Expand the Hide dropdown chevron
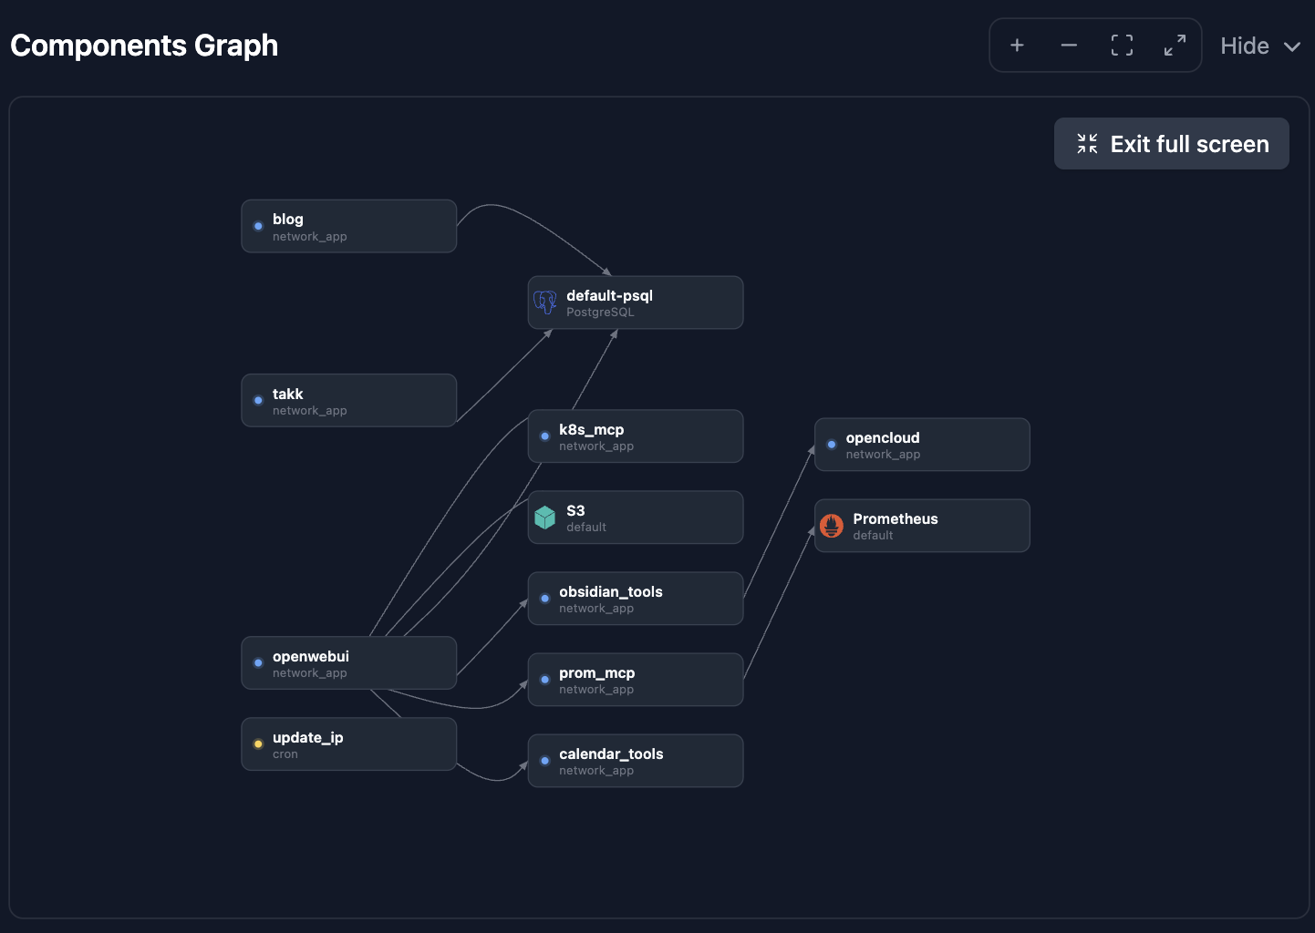The image size is (1315, 933). [x=1292, y=46]
